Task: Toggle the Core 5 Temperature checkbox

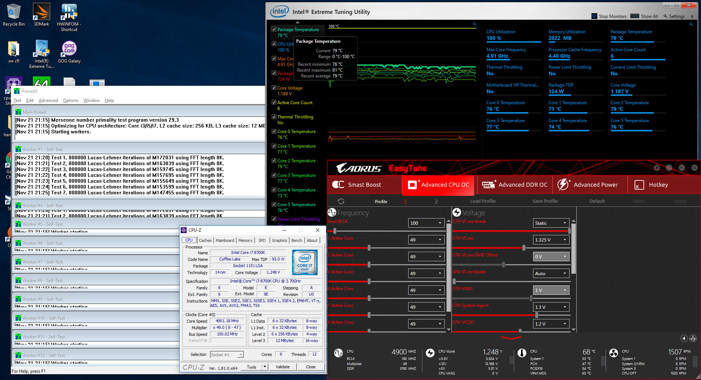Action: 274,204
